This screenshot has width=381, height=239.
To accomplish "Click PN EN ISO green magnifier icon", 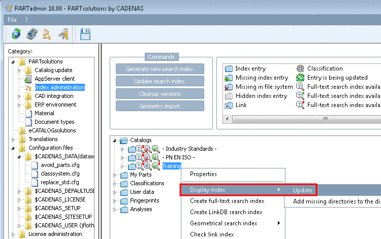I will pos(155,158).
